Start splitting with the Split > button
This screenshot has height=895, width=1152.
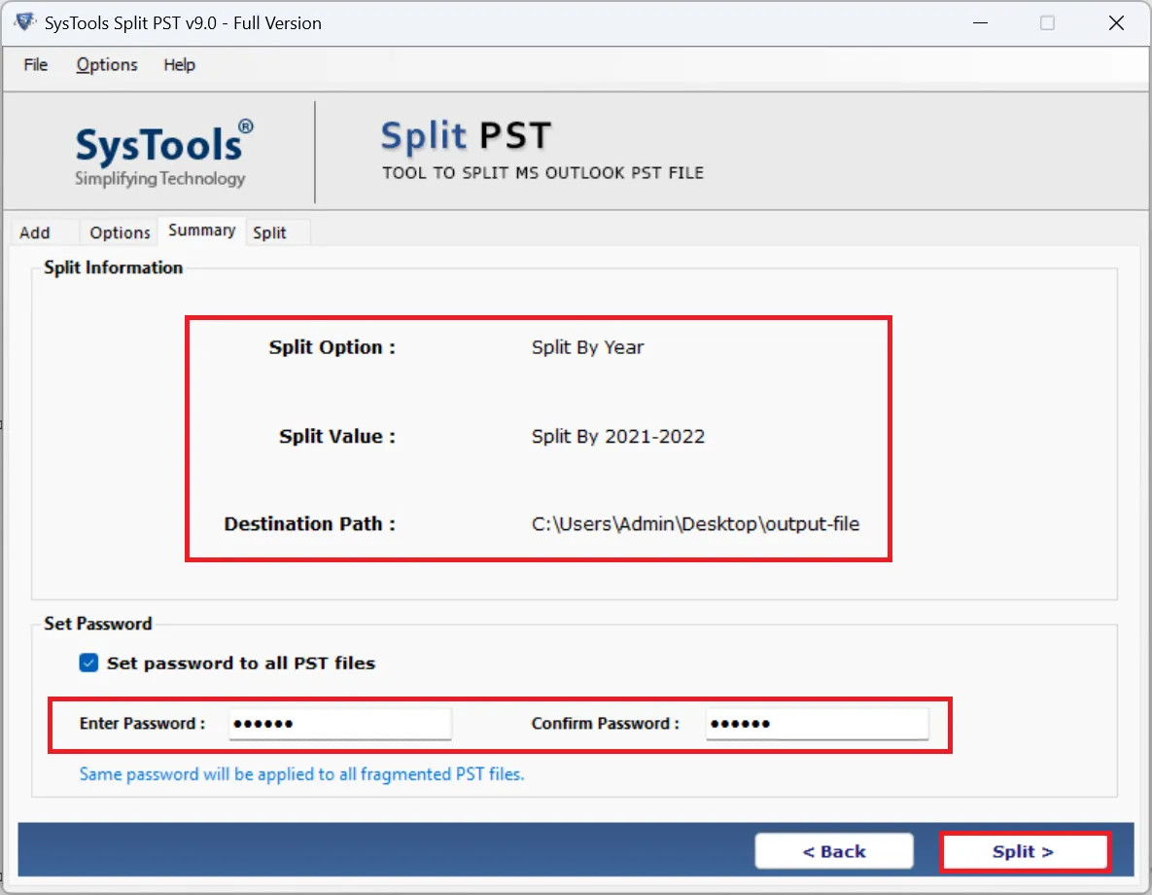pos(1024,851)
